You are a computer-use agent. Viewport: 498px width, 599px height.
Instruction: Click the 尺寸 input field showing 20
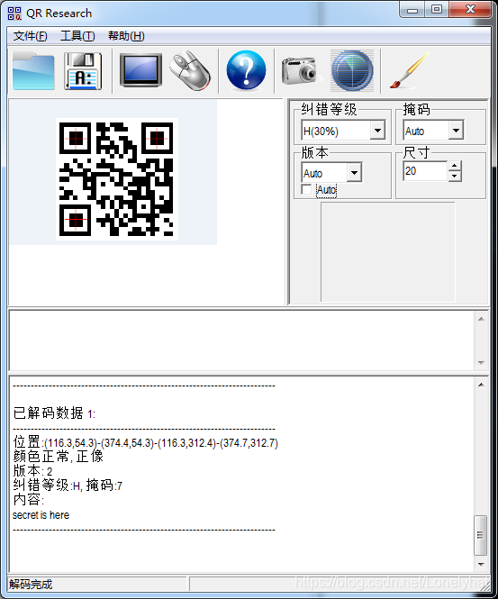point(425,171)
